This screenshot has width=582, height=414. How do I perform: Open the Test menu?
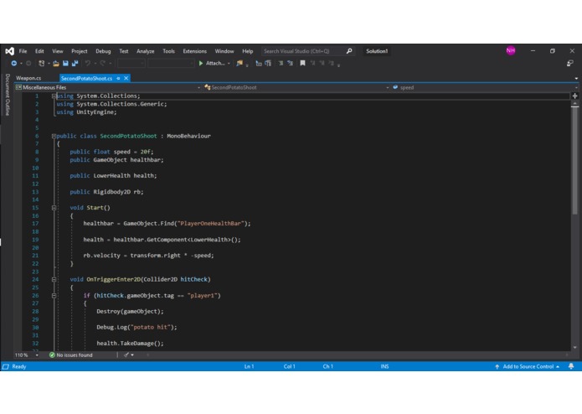tap(124, 51)
